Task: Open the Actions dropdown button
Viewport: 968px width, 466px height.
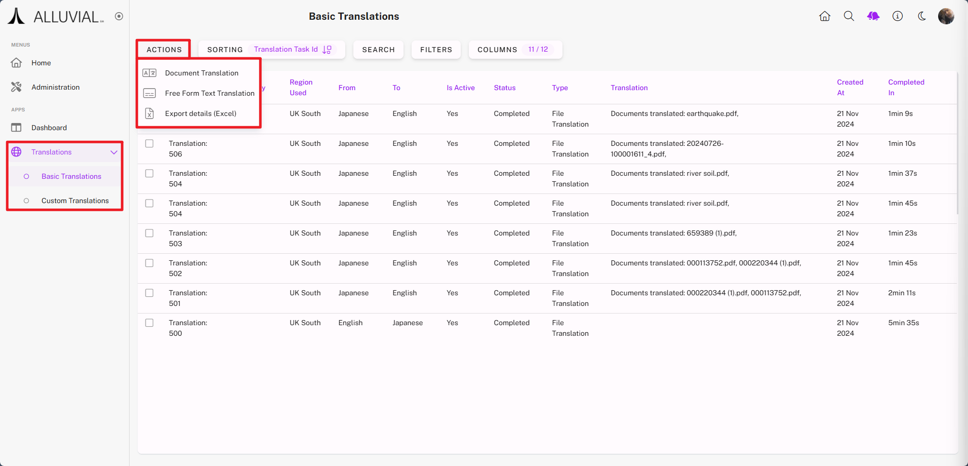Action: pos(164,50)
